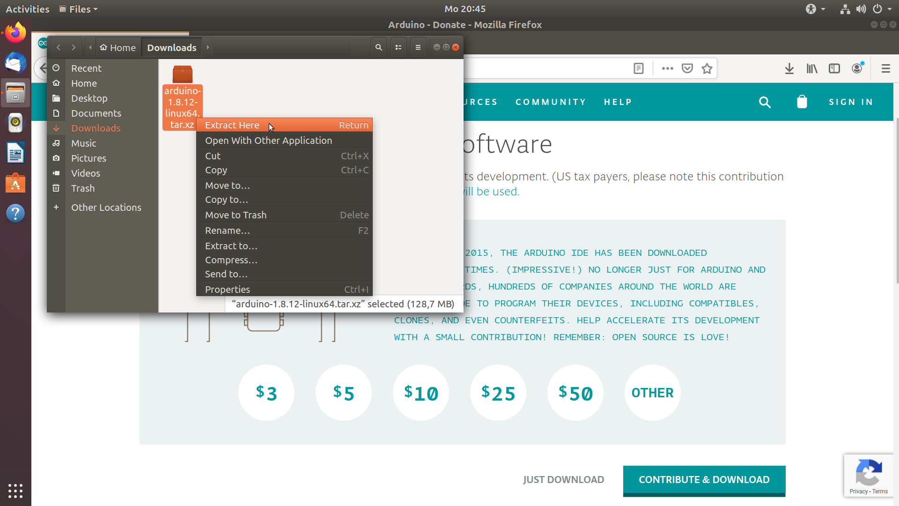Open Firefox library icon
The height and width of the screenshot is (506, 899).
(x=812, y=68)
